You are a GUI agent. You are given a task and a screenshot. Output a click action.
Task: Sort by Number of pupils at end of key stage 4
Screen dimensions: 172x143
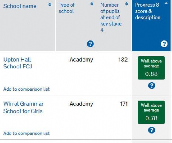(x=111, y=17)
